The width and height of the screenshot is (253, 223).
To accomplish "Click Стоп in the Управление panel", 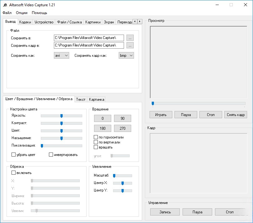I will coord(230,212).
